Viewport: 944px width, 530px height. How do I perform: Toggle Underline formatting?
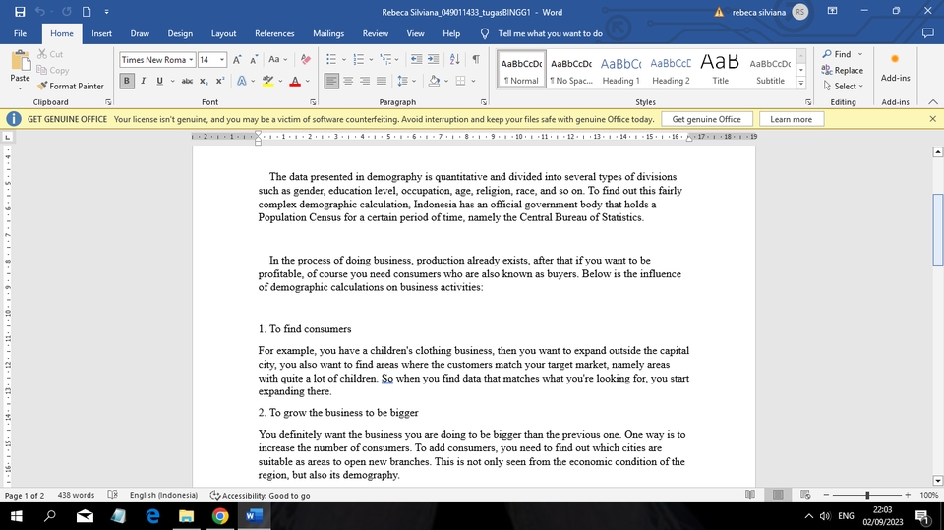pyautogui.click(x=159, y=81)
